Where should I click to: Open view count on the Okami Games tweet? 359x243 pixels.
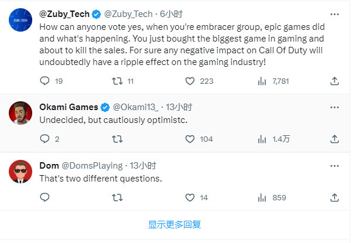pyautogui.click(x=261, y=139)
